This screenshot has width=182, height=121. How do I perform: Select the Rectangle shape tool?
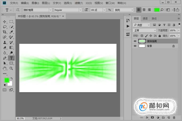11,63
